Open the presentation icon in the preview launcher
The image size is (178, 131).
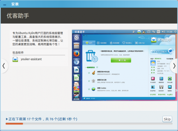coord(77,84)
